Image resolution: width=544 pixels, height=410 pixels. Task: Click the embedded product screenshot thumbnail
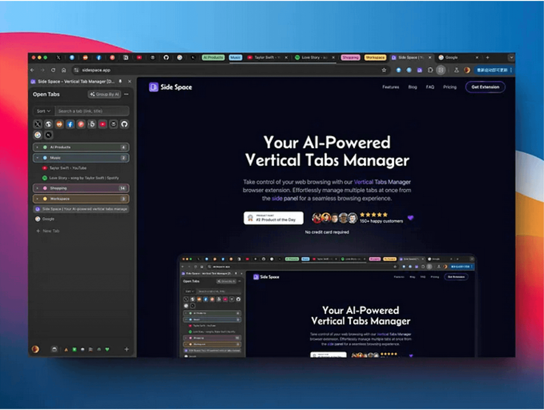click(x=327, y=305)
